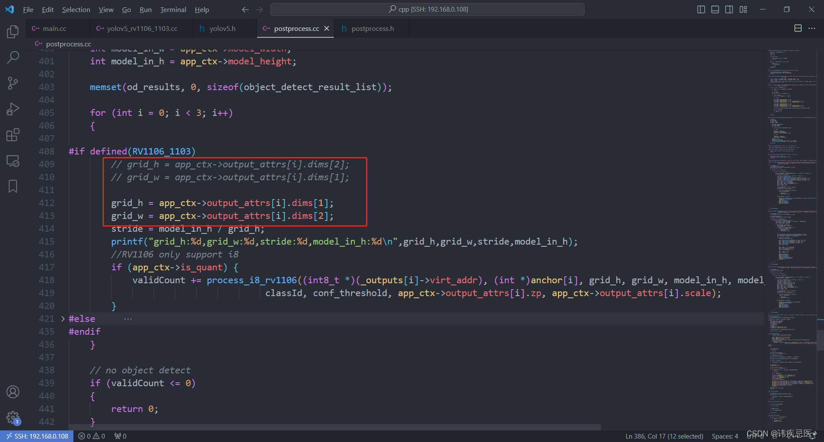The image size is (824, 442).
Task: Click "return 0;" on line 441
Action: tap(135, 409)
